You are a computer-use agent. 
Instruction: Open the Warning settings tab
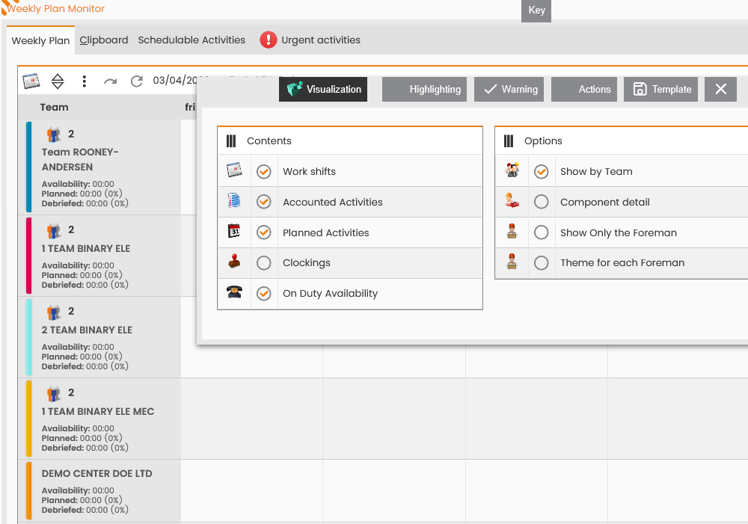509,89
